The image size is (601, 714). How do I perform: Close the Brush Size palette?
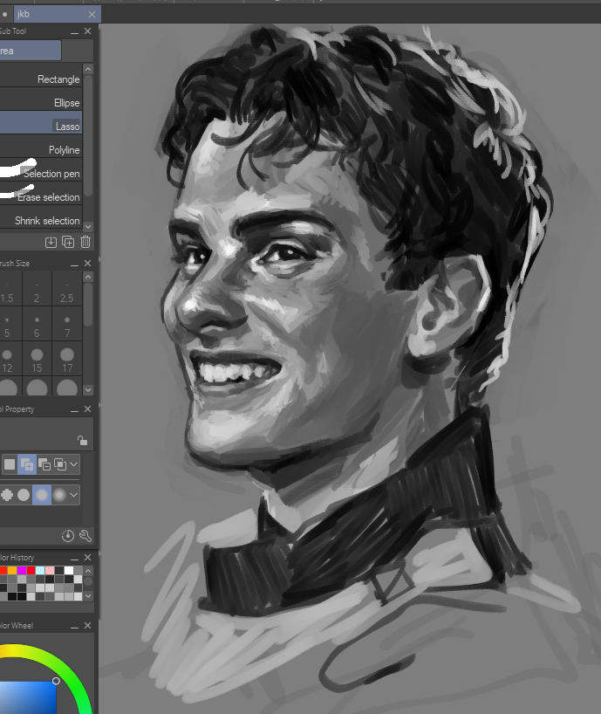tap(88, 264)
